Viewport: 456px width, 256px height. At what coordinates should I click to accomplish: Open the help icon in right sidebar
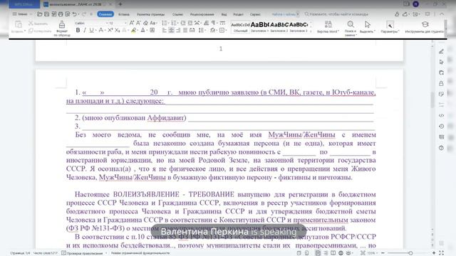[x=441, y=148]
